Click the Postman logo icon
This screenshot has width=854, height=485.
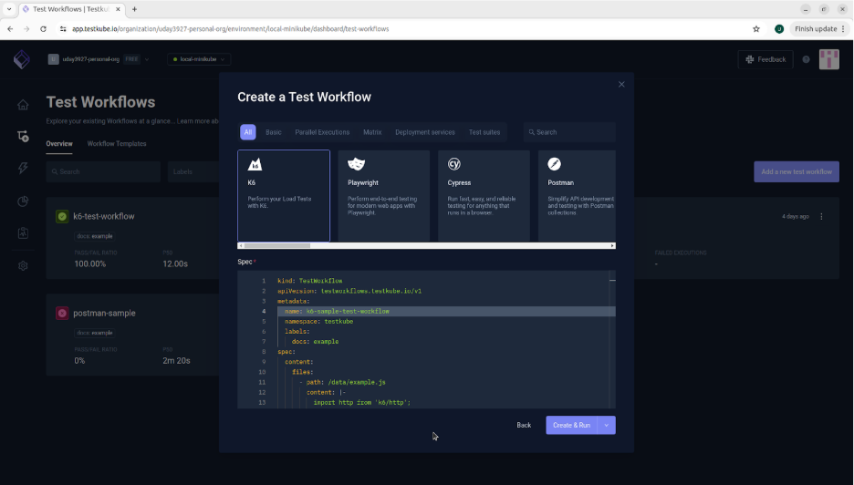click(x=555, y=164)
